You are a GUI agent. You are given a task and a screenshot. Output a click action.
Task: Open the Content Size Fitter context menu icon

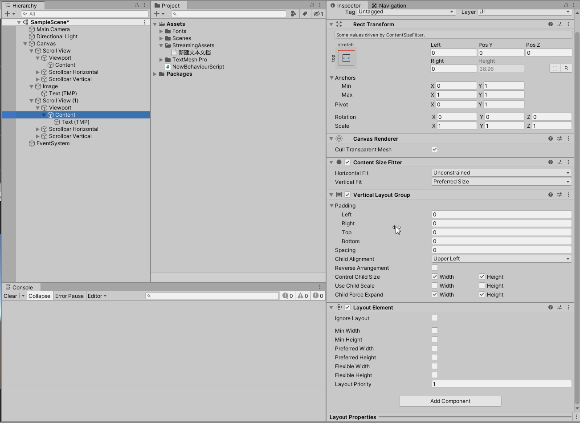click(x=568, y=162)
